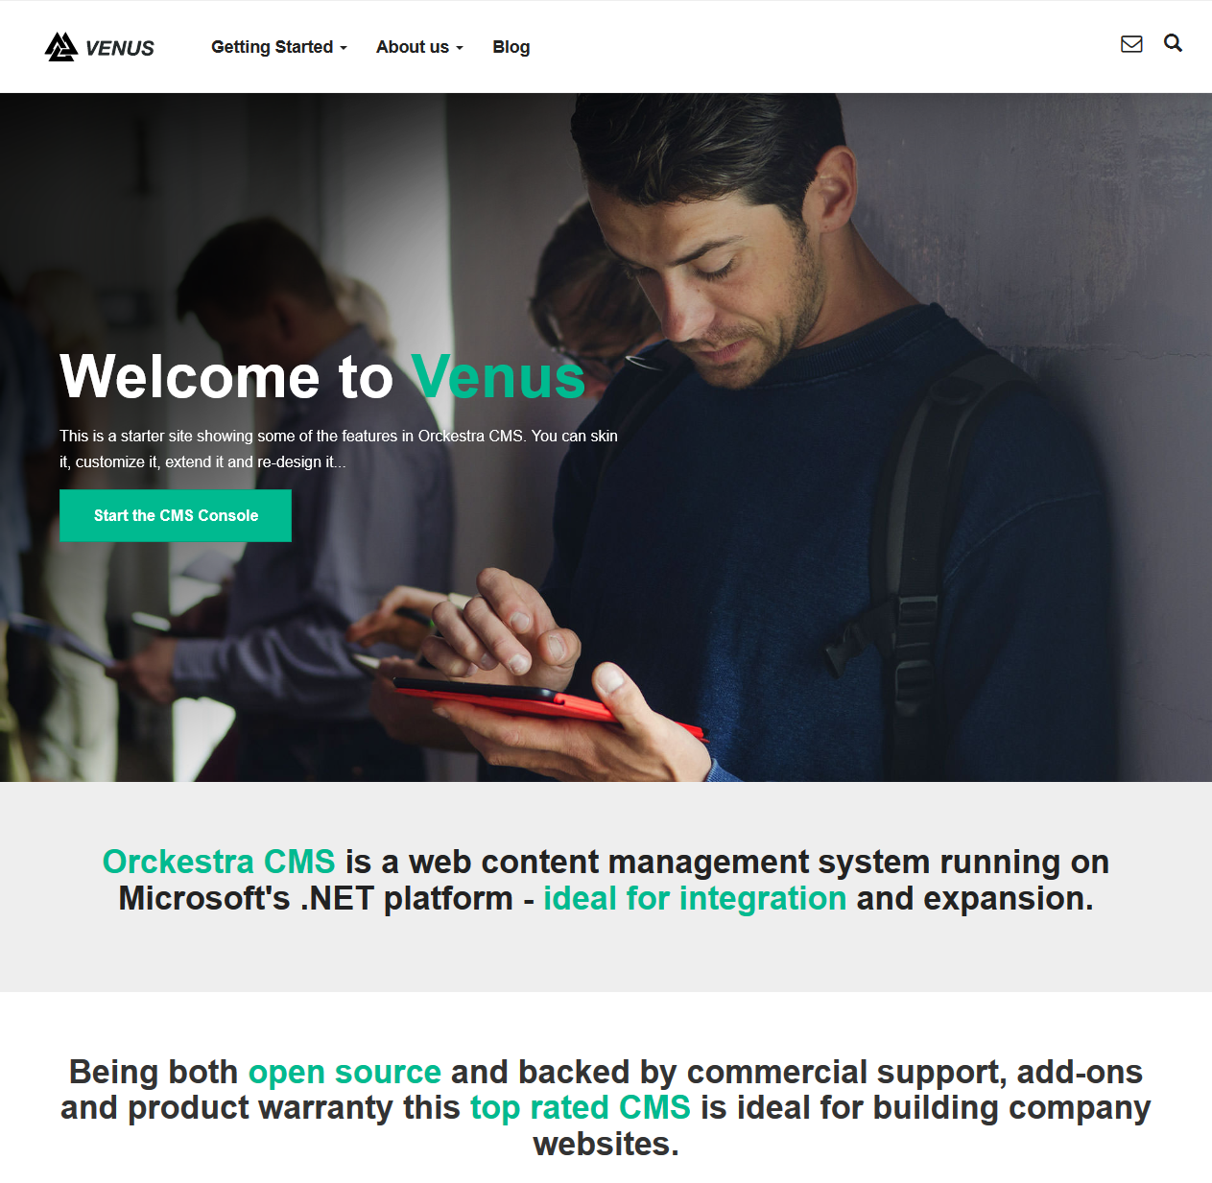Go to the Blog page

point(511,47)
